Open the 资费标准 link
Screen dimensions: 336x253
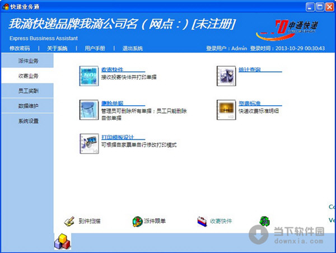click(x=250, y=103)
